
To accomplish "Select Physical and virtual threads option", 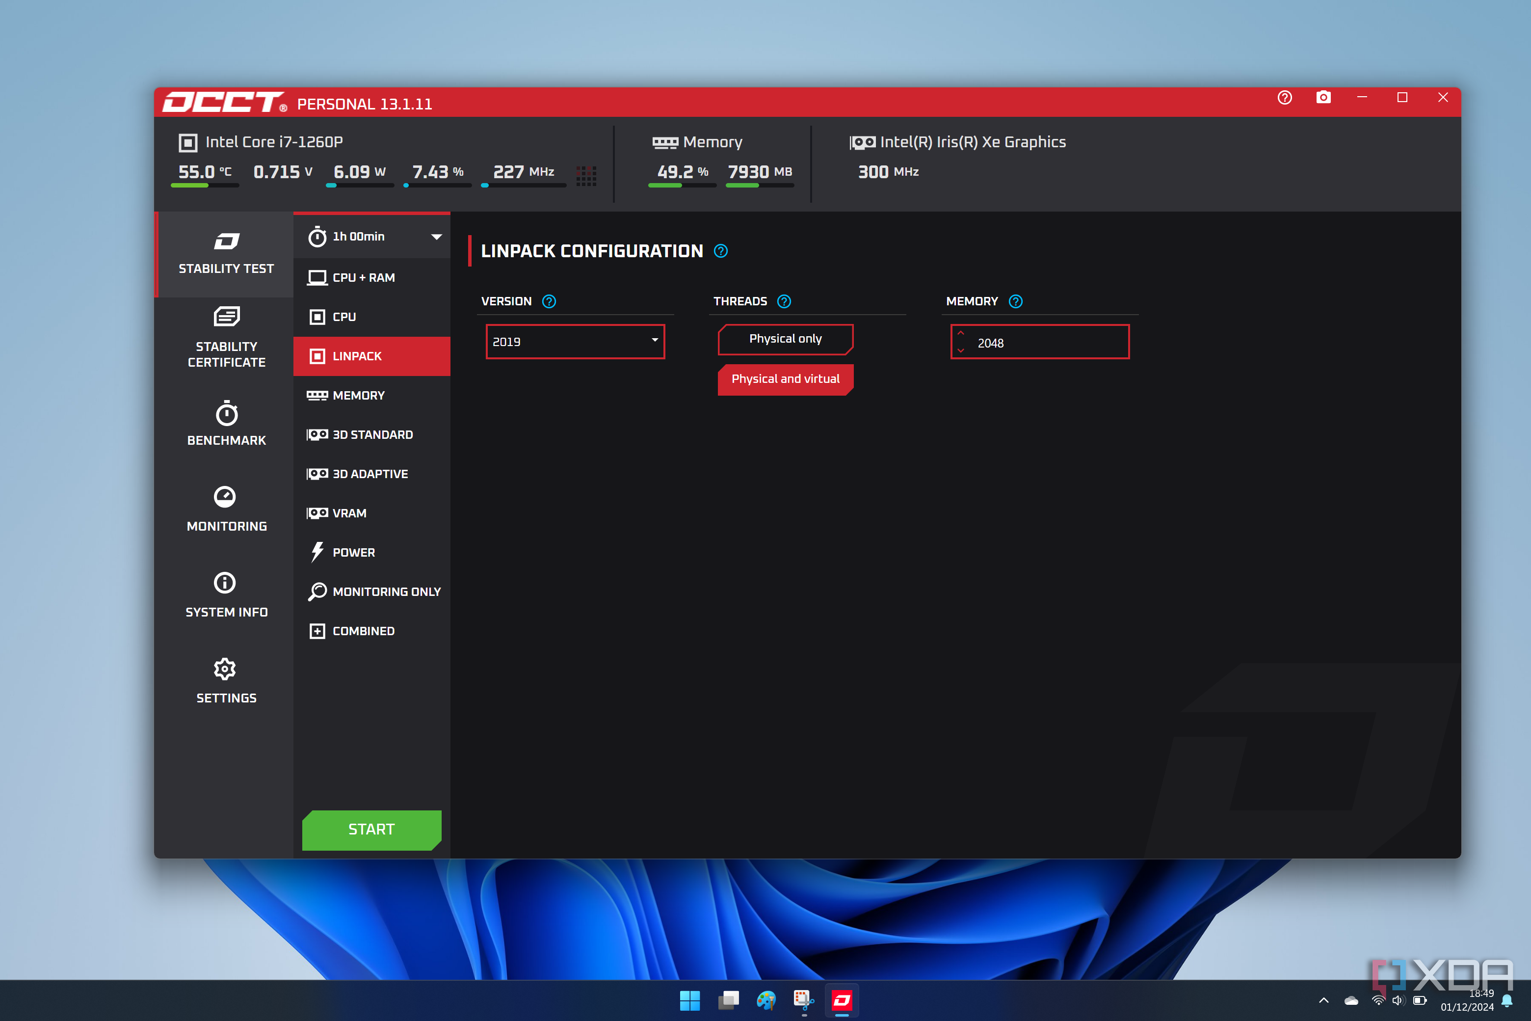I will [x=785, y=379].
